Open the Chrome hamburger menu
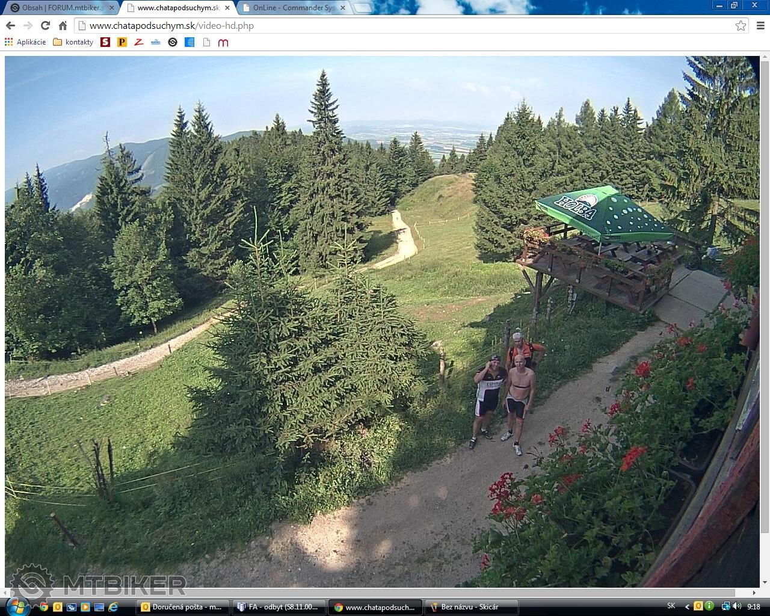 pos(760,25)
